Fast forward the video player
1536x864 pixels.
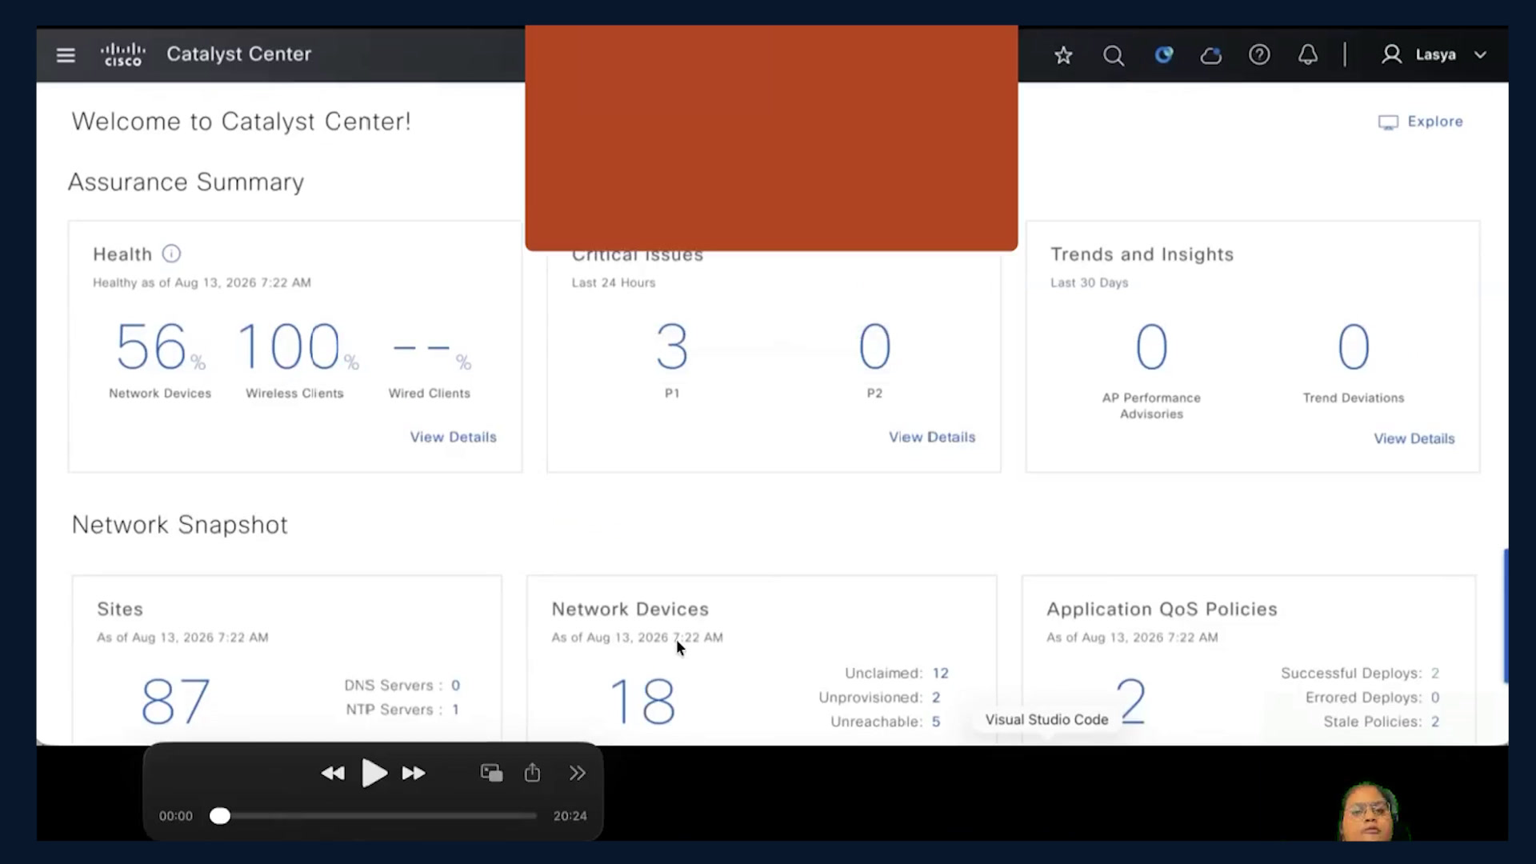pyautogui.click(x=414, y=774)
